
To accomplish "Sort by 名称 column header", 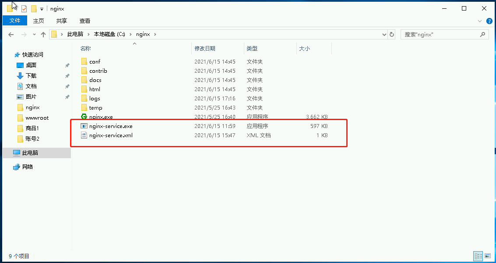I will (85, 49).
